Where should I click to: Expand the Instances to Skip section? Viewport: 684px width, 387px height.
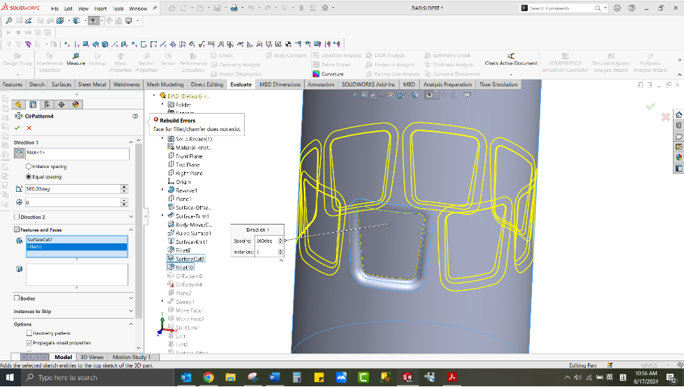click(x=130, y=311)
